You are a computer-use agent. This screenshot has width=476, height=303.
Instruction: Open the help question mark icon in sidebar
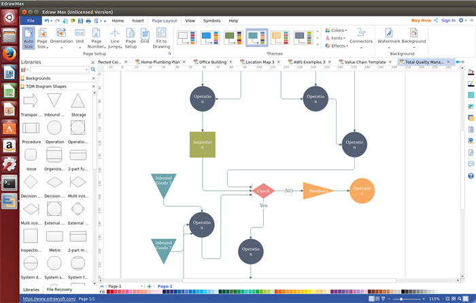point(471,176)
